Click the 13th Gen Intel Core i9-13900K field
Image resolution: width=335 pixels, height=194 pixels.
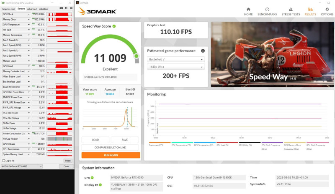219,177
